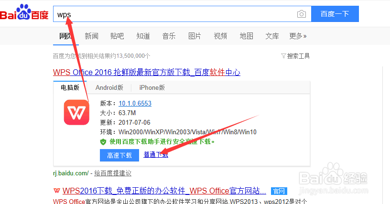The width and height of the screenshot is (390, 204).
Task: Switch to the Android版 tab
Action: coord(109,87)
